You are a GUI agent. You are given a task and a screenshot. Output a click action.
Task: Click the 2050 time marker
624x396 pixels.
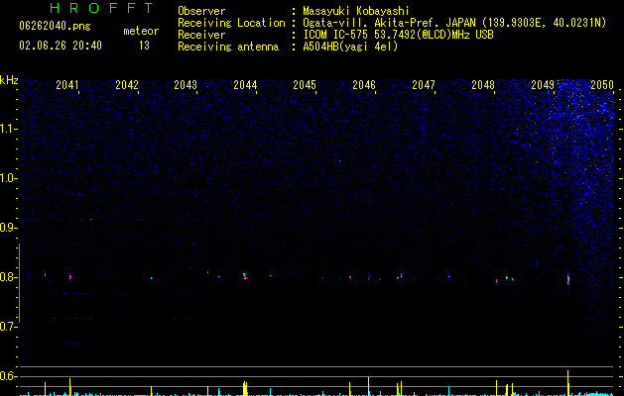click(x=602, y=84)
